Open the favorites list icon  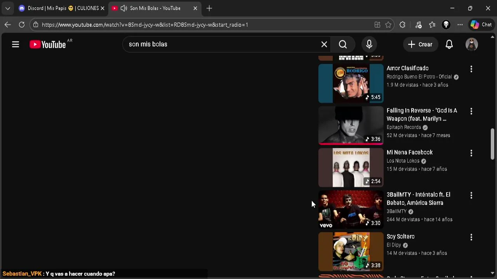pyautogui.click(x=432, y=25)
